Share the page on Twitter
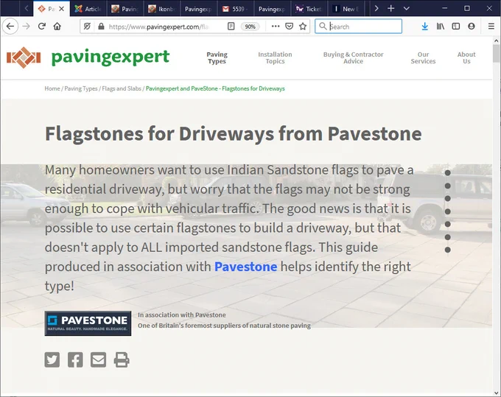The height and width of the screenshot is (397, 501). coord(52,359)
